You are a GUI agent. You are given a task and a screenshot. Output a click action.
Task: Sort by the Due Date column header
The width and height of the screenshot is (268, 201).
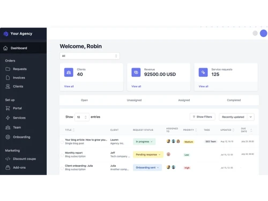(x=247, y=130)
